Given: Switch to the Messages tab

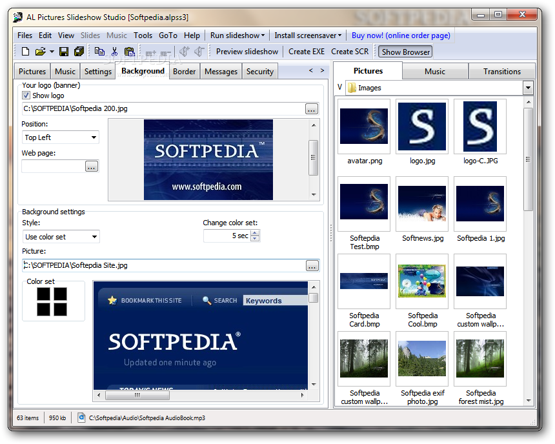Looking at the screenshot, I should point(221,72).
